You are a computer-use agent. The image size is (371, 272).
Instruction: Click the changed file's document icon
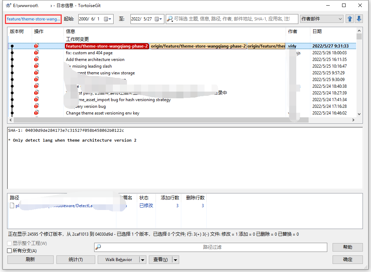[12, 206]
